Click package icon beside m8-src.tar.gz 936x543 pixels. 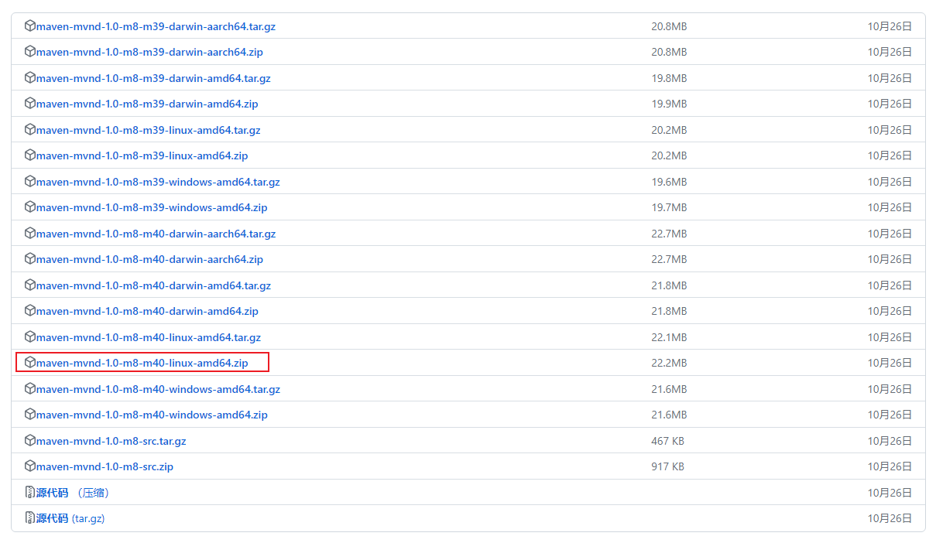pos(30,440)
